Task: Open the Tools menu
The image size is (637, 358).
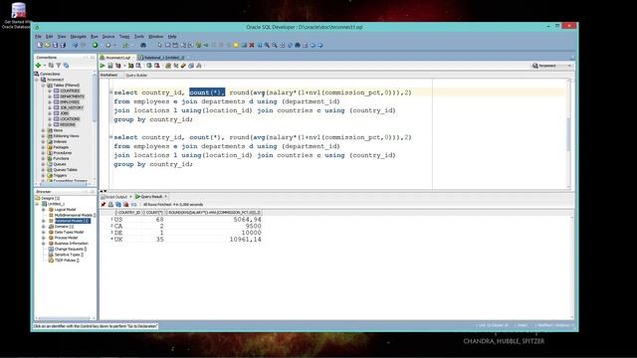Action: [x=139, y=37]
